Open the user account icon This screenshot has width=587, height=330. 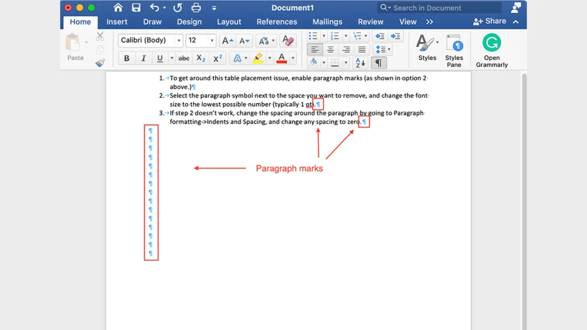516,7
